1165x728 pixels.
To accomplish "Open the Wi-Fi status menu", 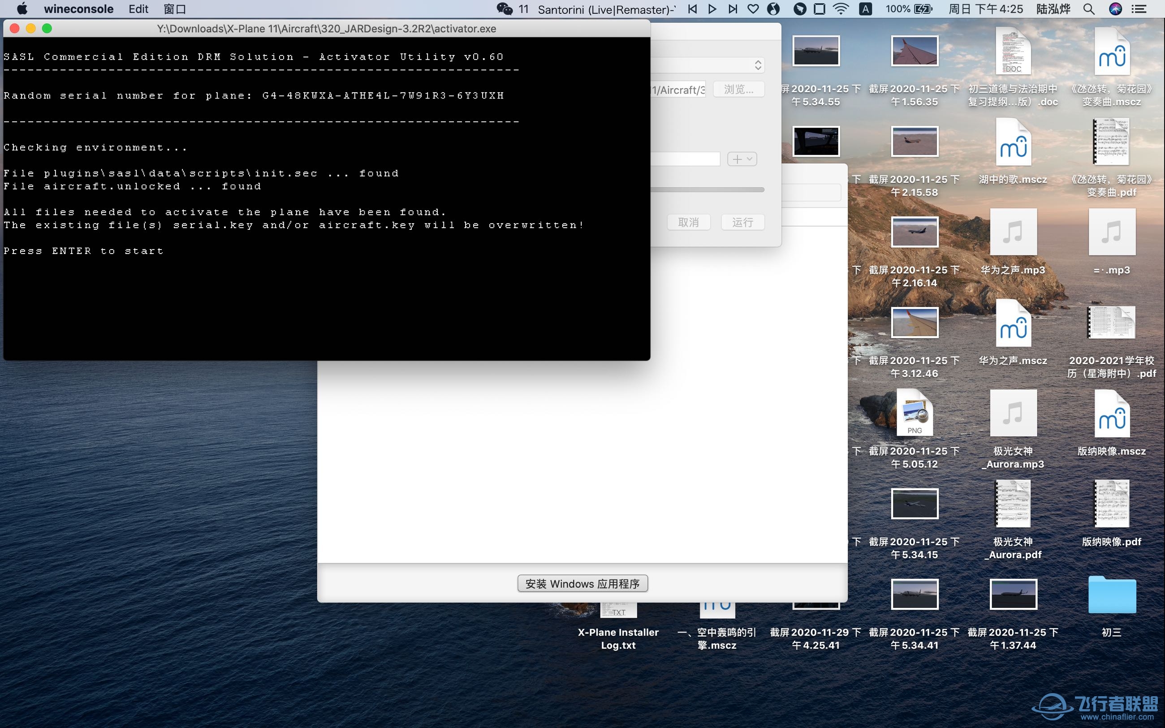I will [x=841, y=9].
